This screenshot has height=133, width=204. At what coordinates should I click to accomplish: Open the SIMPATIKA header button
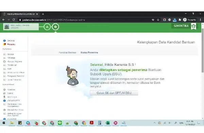coord(181,26)
